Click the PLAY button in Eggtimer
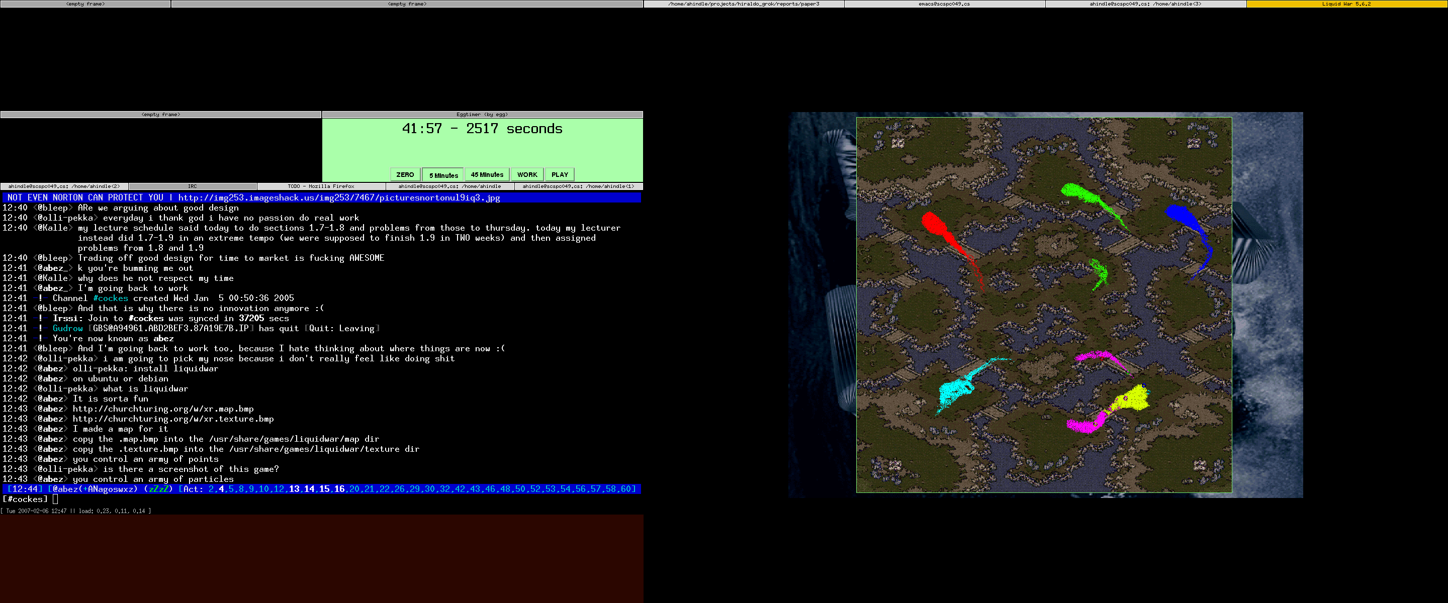 [560, 175]
